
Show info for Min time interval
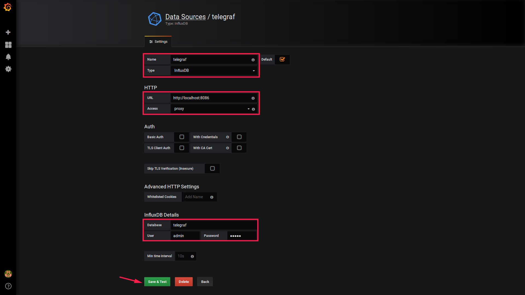[x=192, y=256]
